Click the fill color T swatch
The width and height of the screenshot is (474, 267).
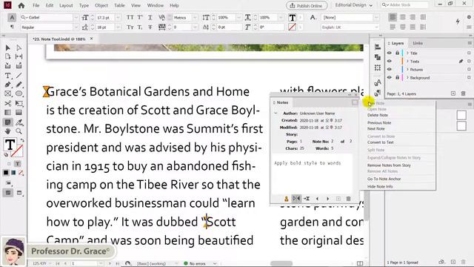[10, 145]
